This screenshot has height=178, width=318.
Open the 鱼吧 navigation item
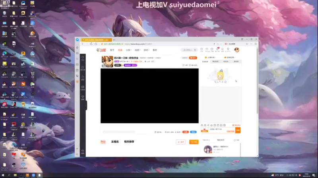tap(155, 50)
